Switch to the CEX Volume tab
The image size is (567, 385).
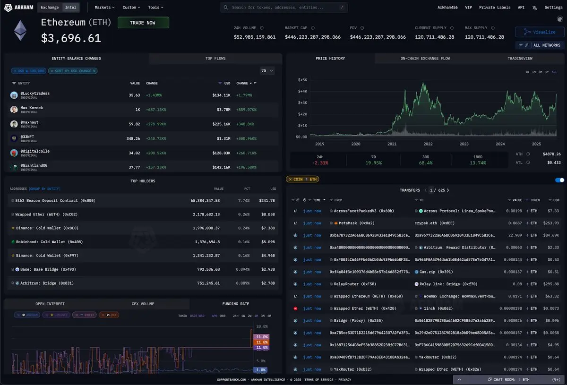pos(143,304)
